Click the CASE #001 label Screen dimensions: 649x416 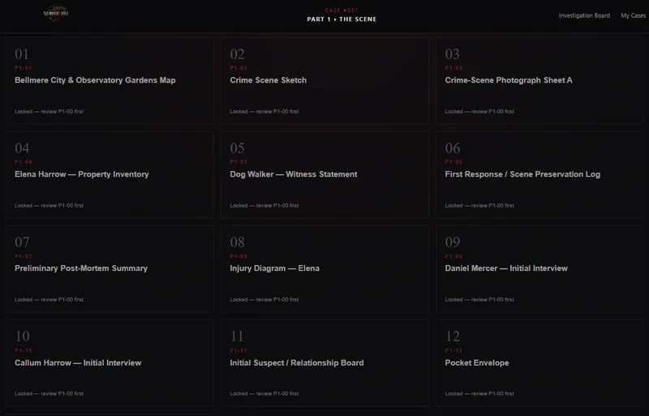click(342, 11)
